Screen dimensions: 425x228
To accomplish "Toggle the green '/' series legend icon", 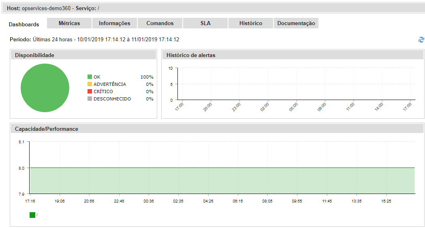I will click(32, 215).
